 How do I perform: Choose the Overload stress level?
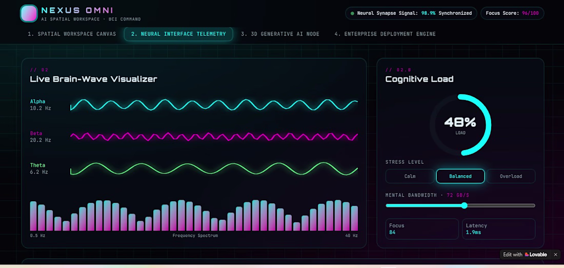(511, 176)
